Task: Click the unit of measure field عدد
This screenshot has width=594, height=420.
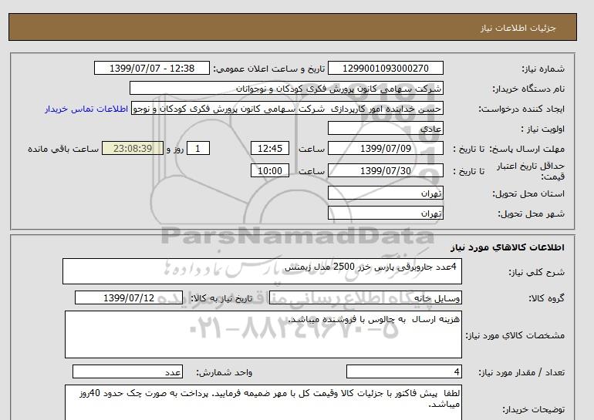Action: [127, 371]
